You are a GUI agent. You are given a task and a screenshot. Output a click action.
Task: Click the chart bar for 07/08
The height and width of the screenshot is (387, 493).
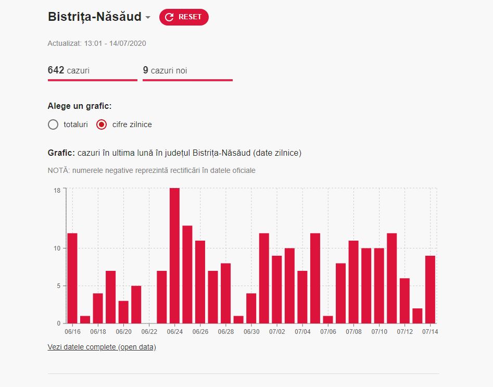tap(353, 282)
